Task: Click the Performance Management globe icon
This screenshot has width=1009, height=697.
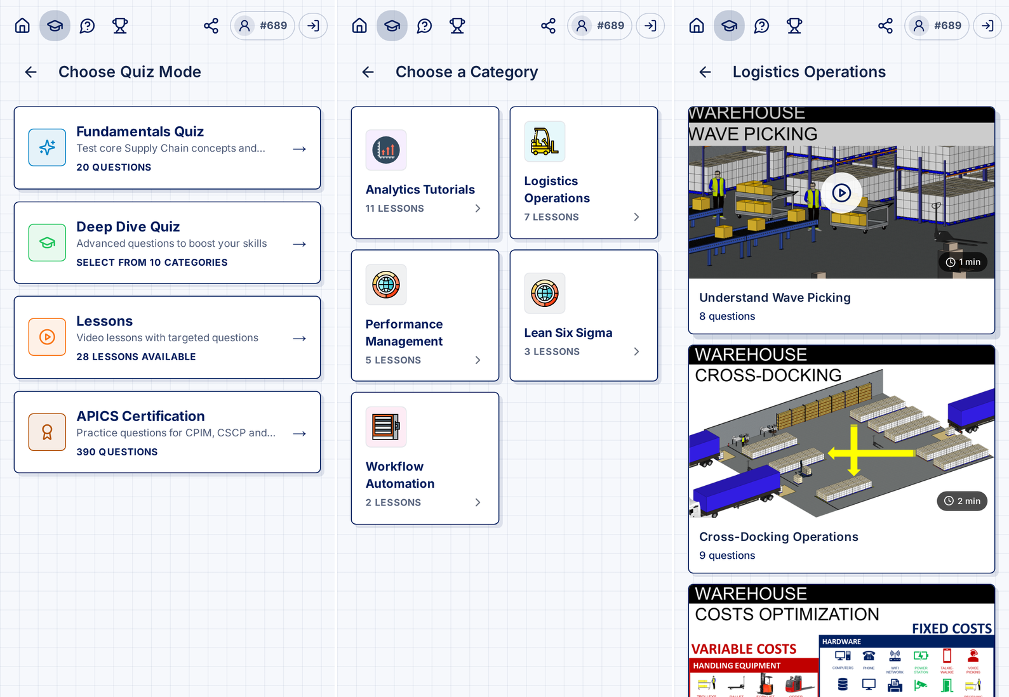Action: (x=386, y=285)
